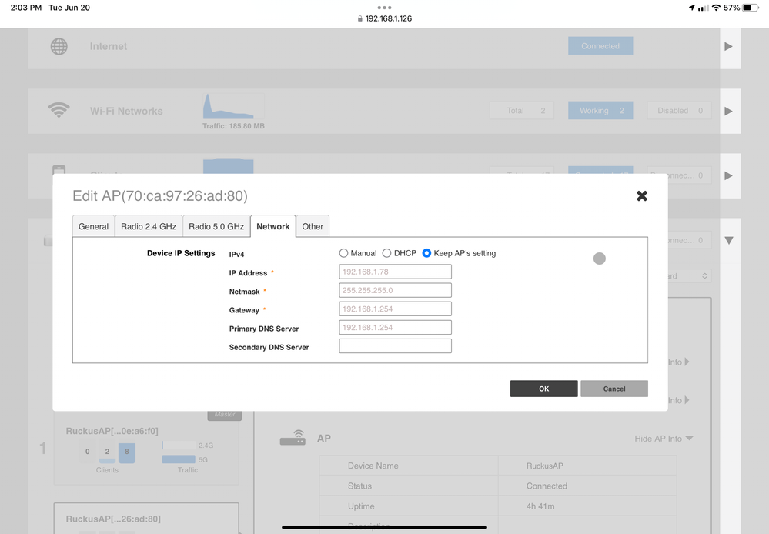Switch to the General tab

coord(94,226)
